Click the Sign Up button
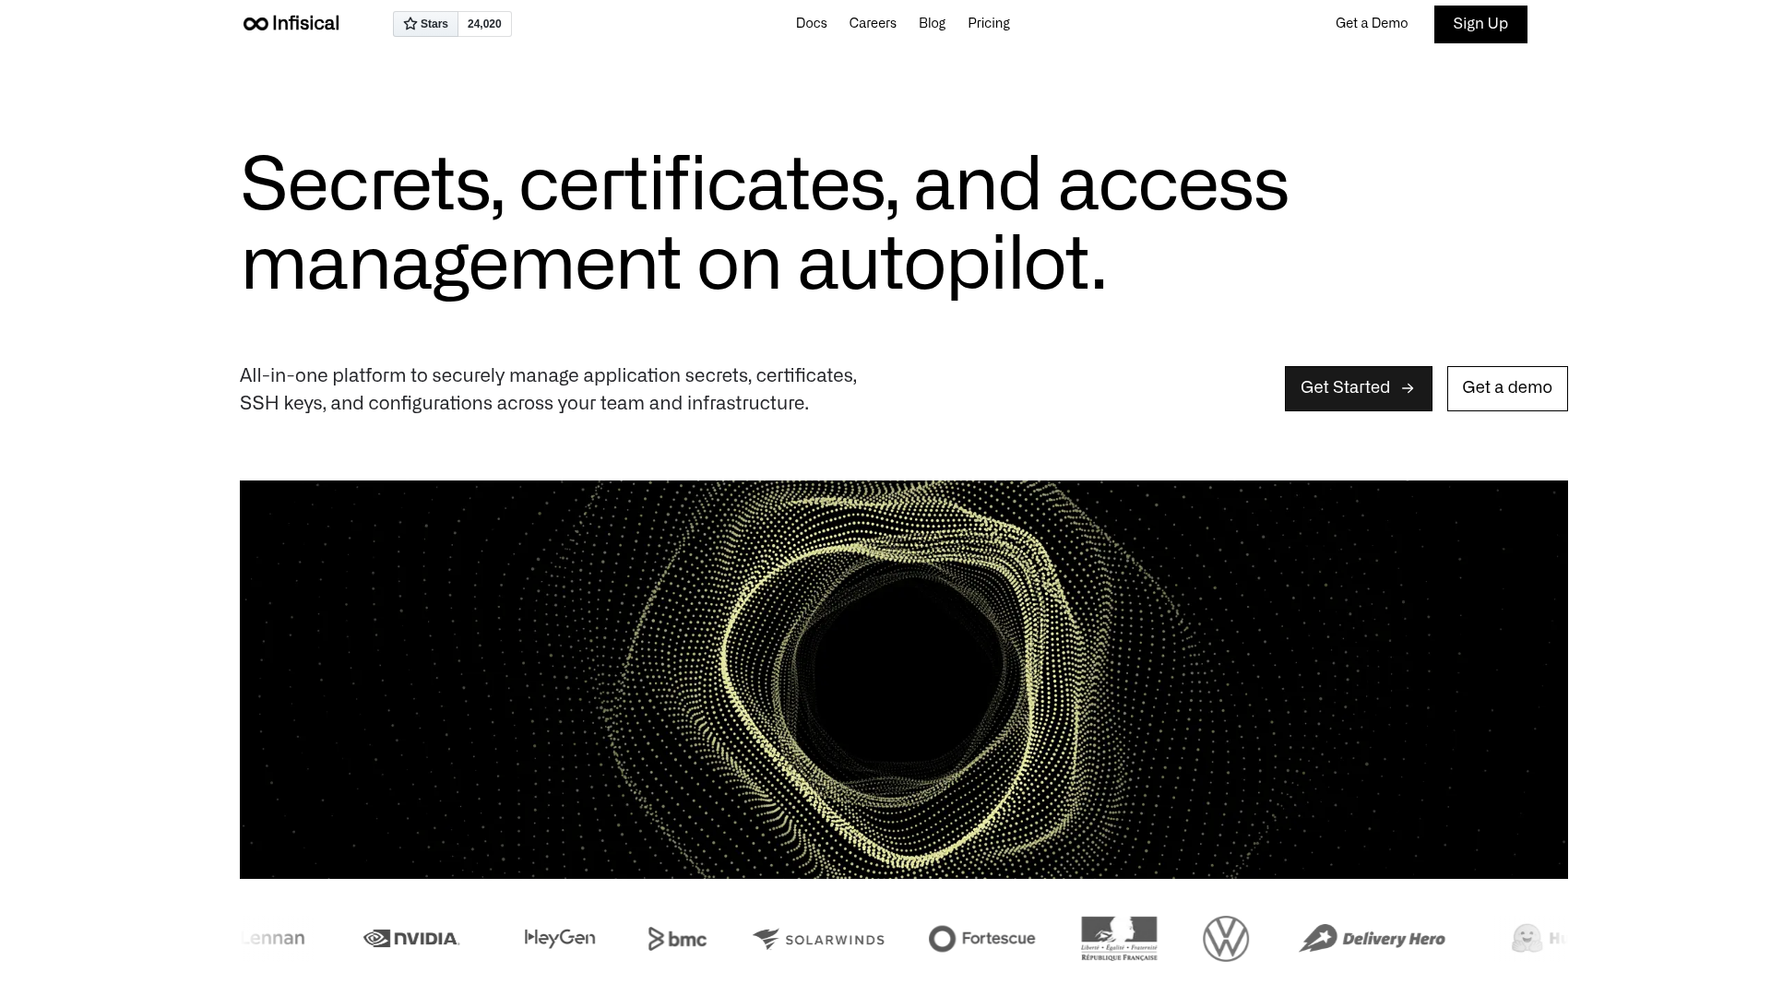The width and height of the screenshot is (1771, 996). 1480,24
